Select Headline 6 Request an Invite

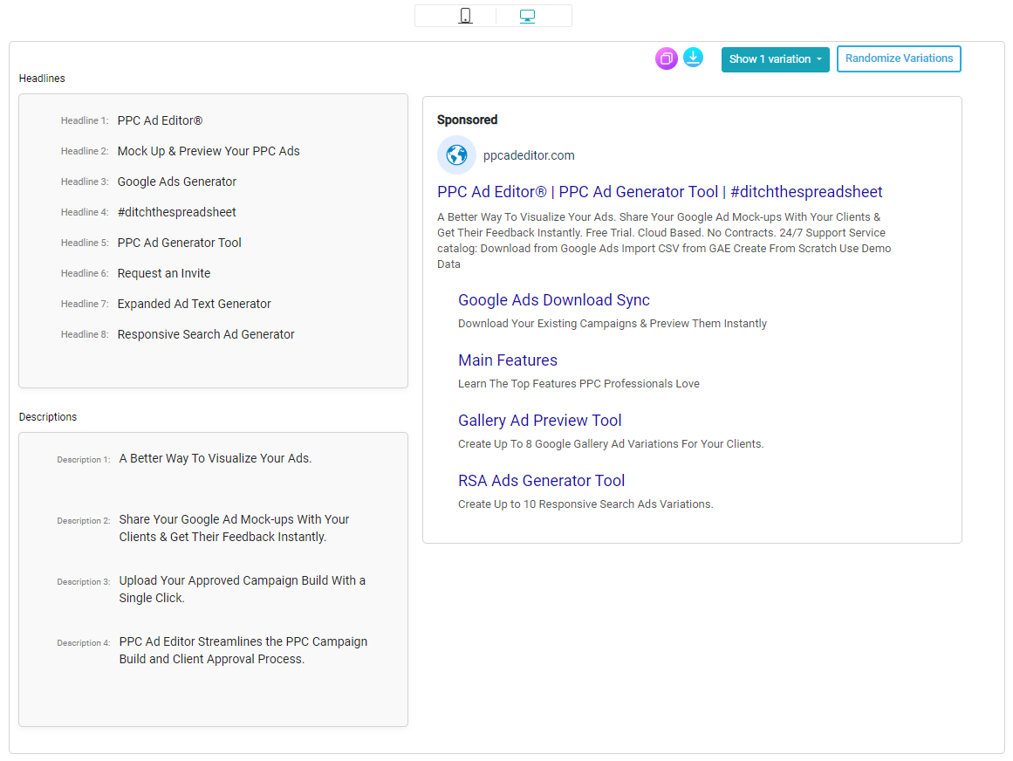(x=164, y=273)
